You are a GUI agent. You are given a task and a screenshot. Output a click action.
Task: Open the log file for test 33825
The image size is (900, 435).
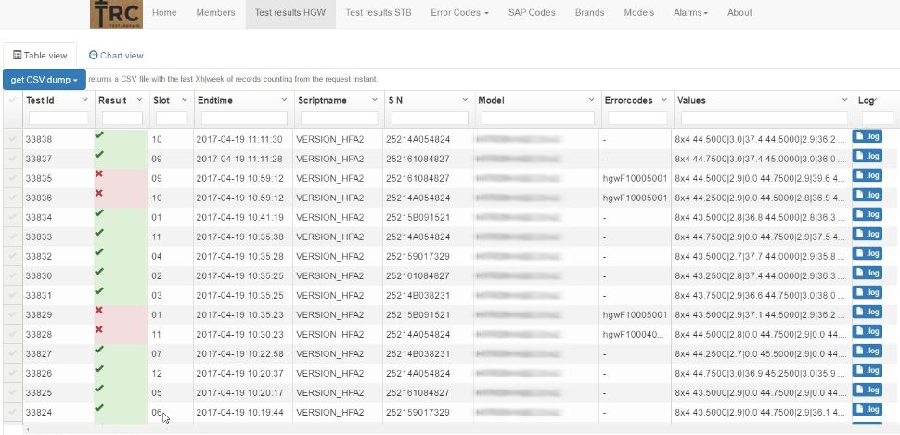pos(867,390)
